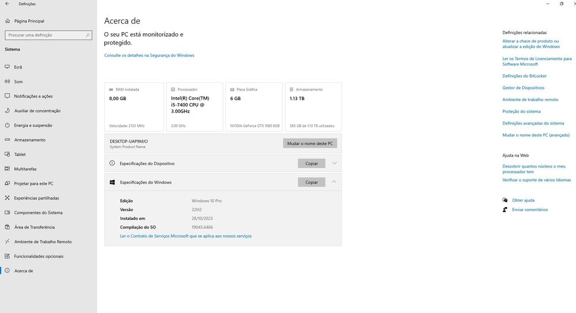The height and width of the screenshot is (313, 576).
Task: Collapse Especificações do Windows with the chevron
Action: click(x=334, y=182)
